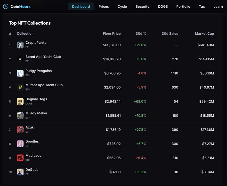
Task: Navigate to the Tax tab
Action: tap(202, 7)
